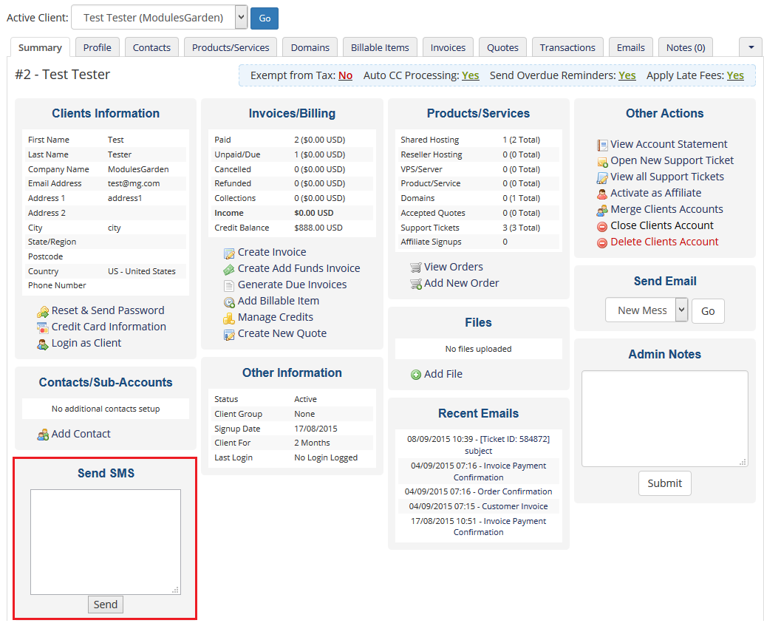This screenshot has height=623, width=764.
Task: Click the Reset & Send Password icon
Action: click(x=43, y=312)
